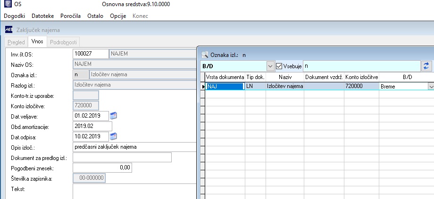Screen dimensions: 434x199
Task: Expand the B/D filter combo box
Action: click(x=270, y=66)
